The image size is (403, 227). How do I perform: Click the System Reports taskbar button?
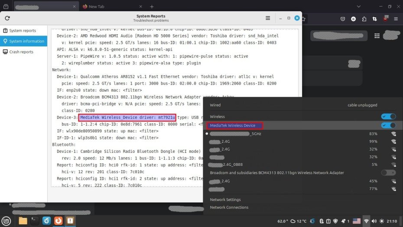coord(70,221)
